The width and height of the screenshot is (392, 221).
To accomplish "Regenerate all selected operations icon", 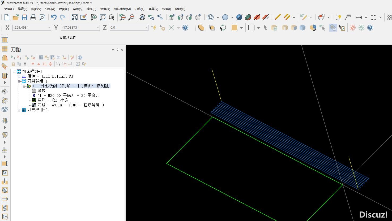I will (27, 57).
